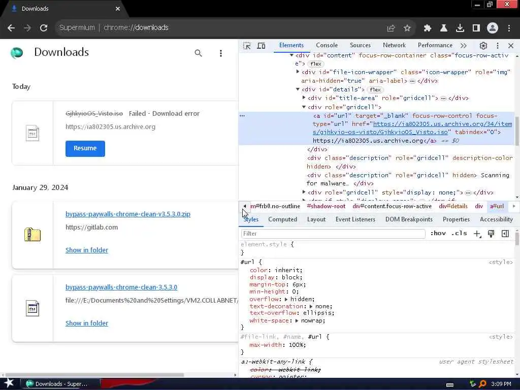Open the Network tab
Viewport: 520px width, 390px height.
click(x=394, y=45)
